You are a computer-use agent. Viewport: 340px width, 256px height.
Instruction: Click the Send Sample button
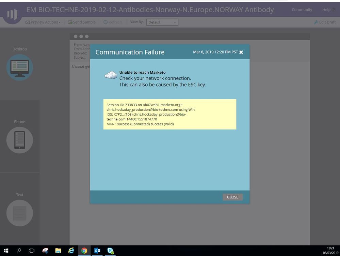click(x=82, y=22)
